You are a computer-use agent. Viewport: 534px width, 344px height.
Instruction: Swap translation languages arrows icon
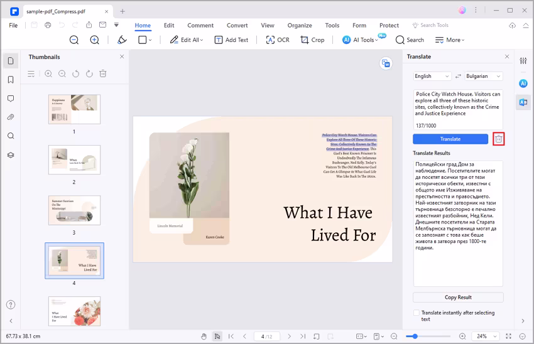(x=458, y=76)
